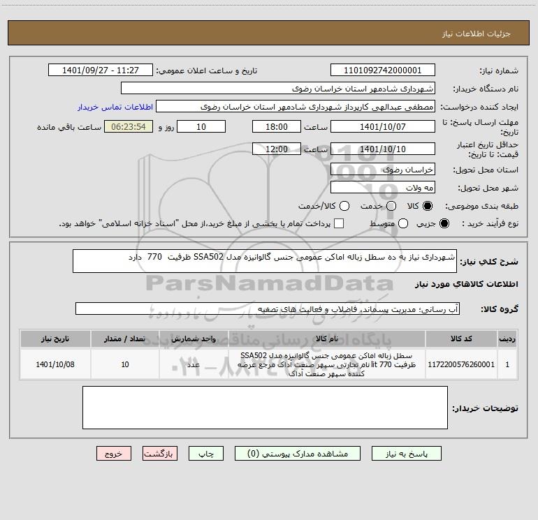
Task: Click مشاهده مدارک پیوستی (0) button
Action: click(x=298, y=454)
